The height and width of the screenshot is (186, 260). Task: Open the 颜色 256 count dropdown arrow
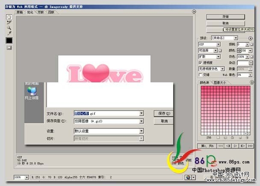[250, 51]
